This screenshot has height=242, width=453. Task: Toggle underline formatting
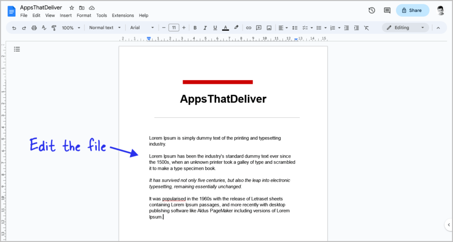pyautogui.click(x=215, y=28)
